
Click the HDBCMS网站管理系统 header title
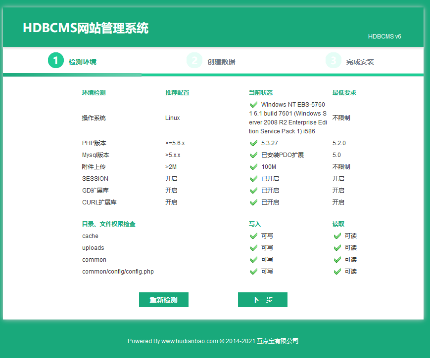point(86,28)
